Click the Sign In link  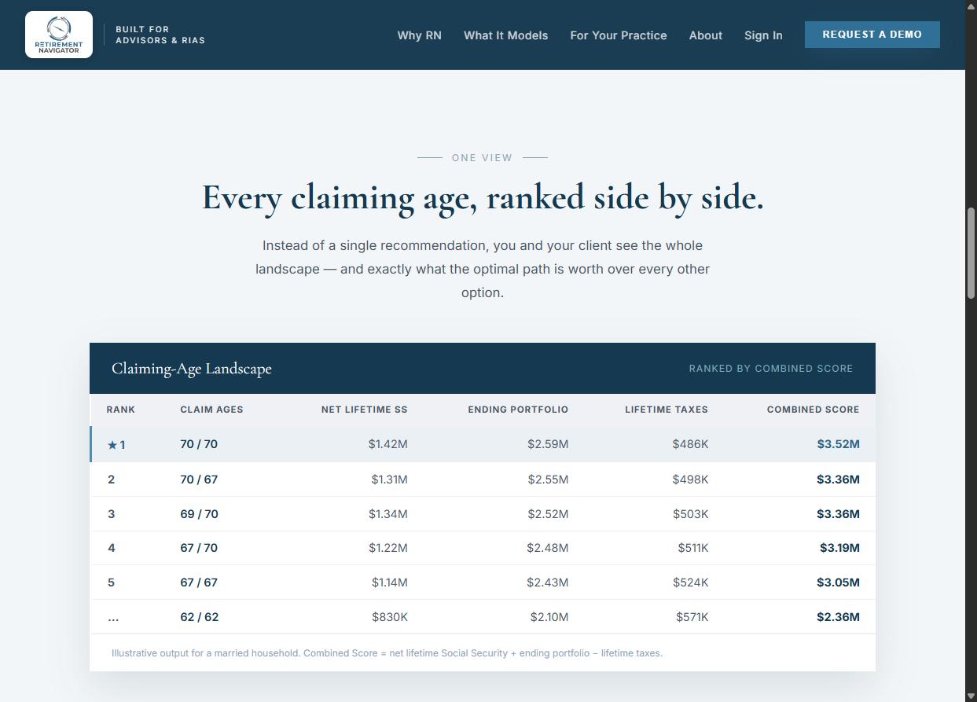(763, 35)
